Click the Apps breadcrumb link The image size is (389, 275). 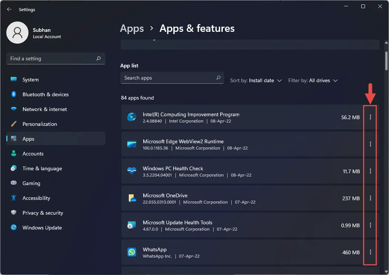point(132,28)
